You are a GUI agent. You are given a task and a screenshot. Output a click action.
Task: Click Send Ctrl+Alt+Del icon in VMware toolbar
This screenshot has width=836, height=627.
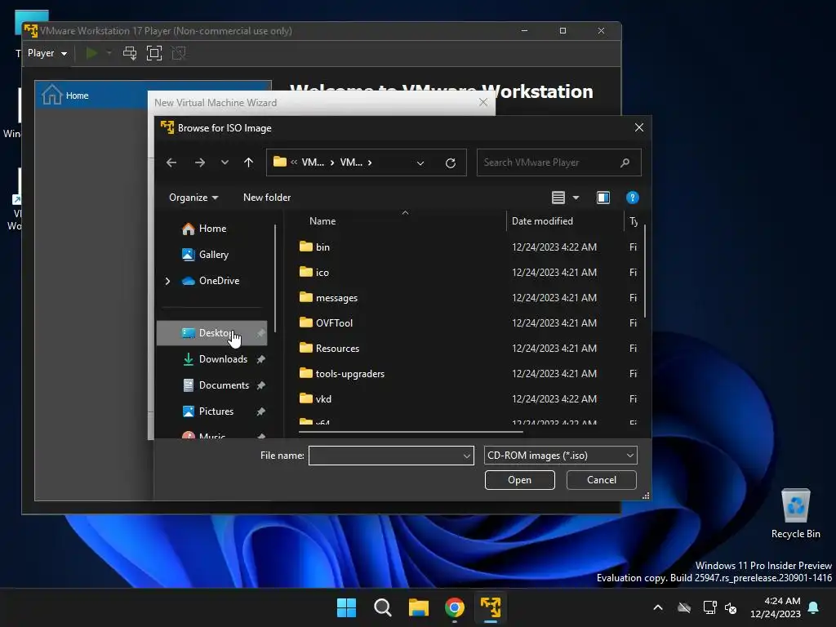(x=130, y=53)
